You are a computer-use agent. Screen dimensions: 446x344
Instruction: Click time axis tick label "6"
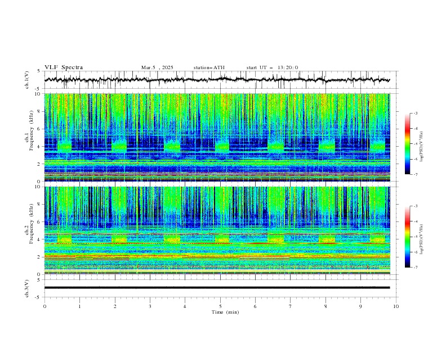(x=255, y=306)
